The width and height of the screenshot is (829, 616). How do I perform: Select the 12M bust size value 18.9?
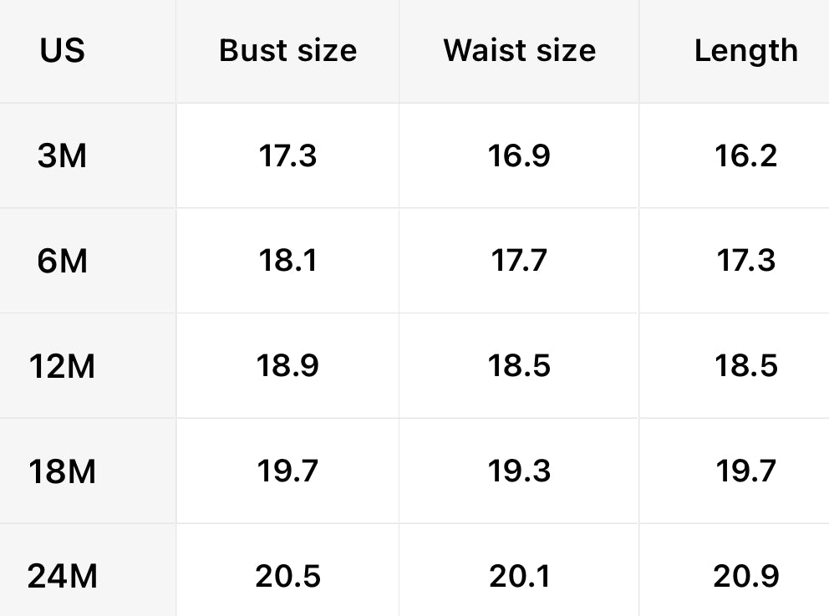(x=287, y=366)
